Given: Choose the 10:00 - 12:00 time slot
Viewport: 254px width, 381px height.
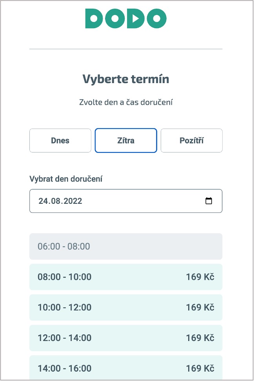Looking at the screenshot, I should (x=126, y=307).
